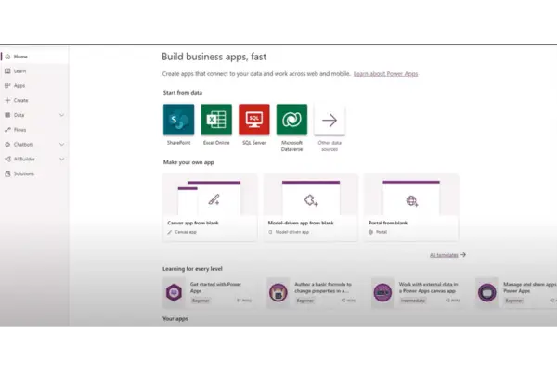Click the Learn book icon
557x371 pixels.
pyautogui.click(x=7, y=71)
